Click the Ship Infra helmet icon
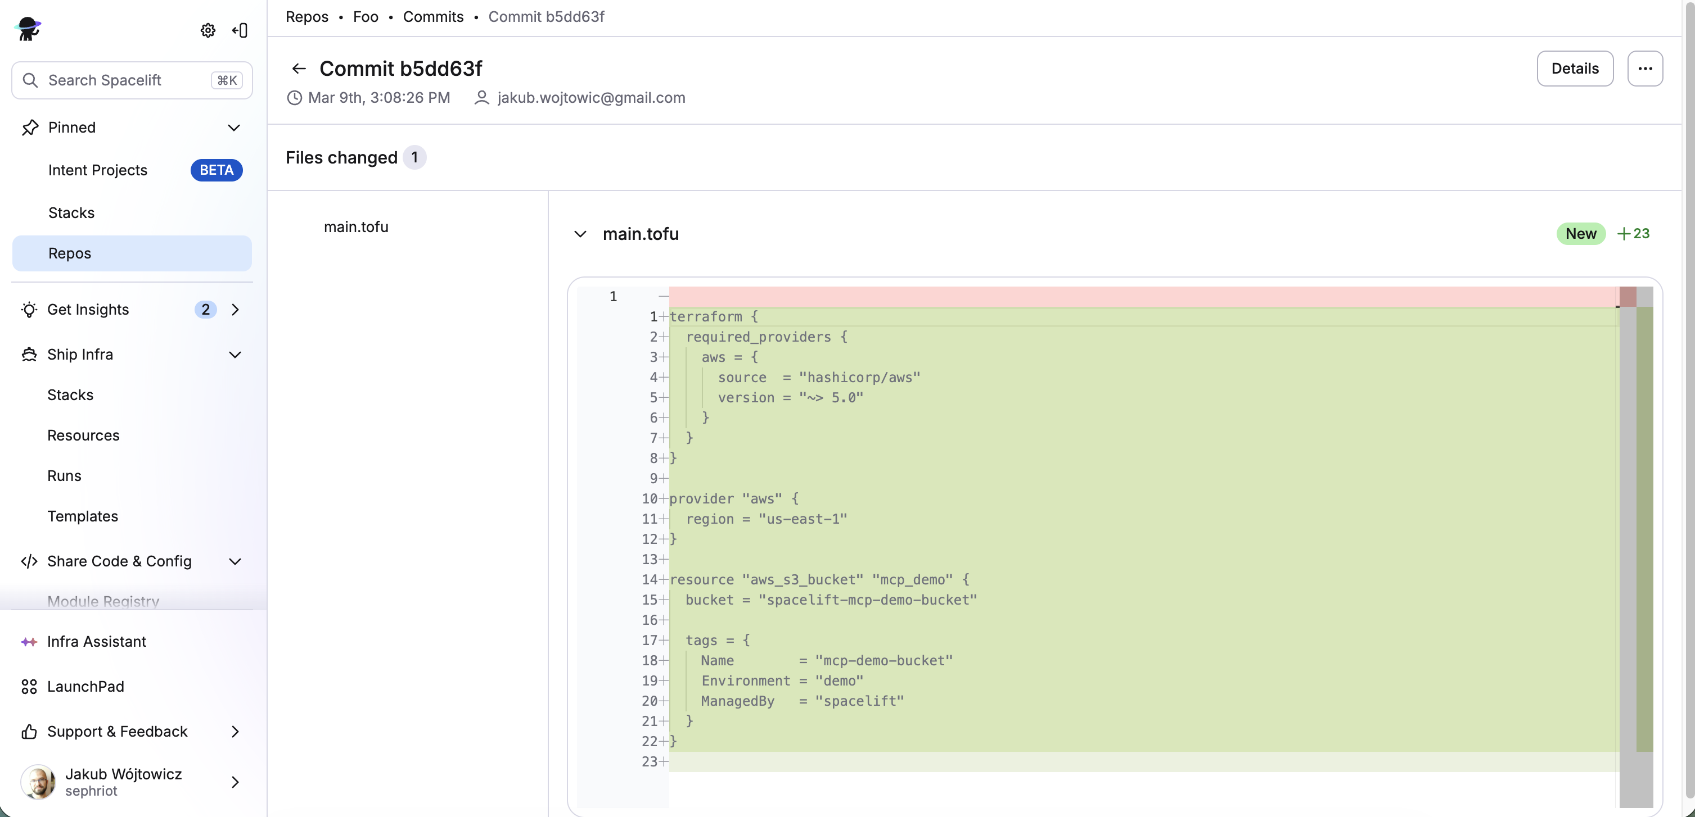The image size is (1695, 817). point(29,353)
